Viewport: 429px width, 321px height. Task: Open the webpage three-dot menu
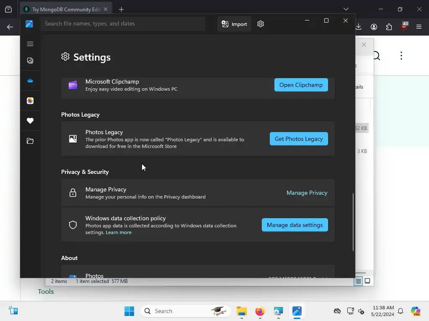(x=401, y=56)
